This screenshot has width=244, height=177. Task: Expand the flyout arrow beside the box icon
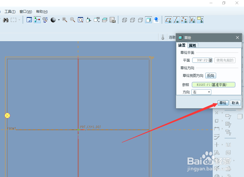coord(222,121)
